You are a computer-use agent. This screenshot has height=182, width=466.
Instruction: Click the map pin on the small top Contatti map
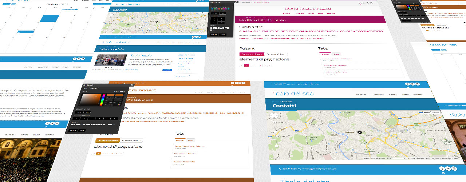[x=157, y=22]
